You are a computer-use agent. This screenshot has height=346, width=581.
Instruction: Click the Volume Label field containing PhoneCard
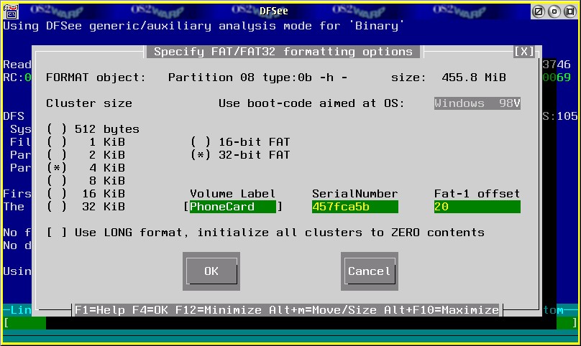(233, 207)
